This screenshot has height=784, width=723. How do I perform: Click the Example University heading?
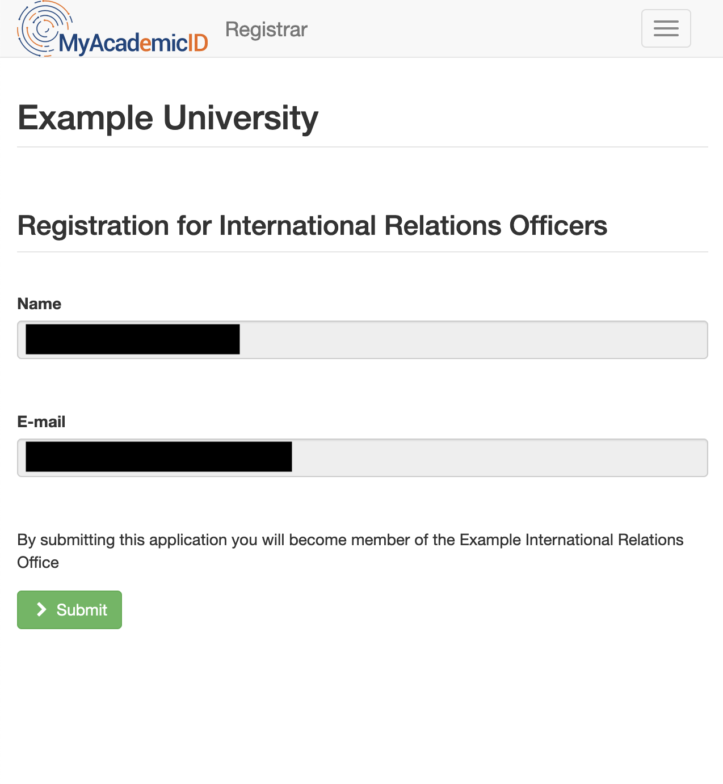(x=168, y=118)
